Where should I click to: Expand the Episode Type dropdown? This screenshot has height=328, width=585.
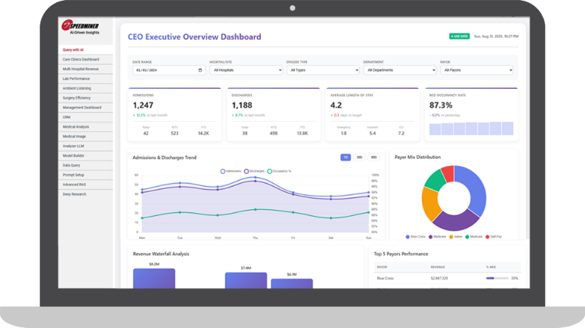pos(323,70)
